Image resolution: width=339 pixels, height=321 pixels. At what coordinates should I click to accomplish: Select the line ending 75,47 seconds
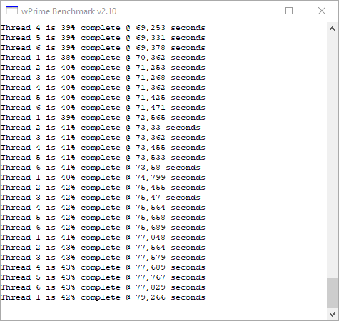click(101, 198)
